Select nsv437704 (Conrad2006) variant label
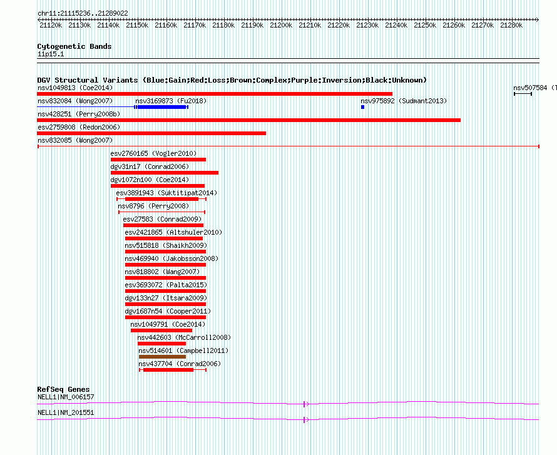Viewport: 557px width, 455px height. tap(180, 364)
